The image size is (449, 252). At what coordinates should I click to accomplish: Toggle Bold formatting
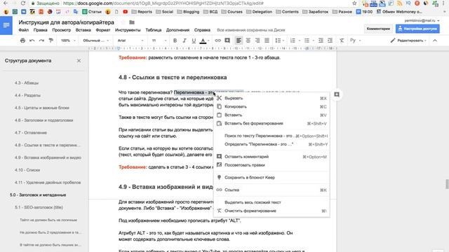click(175, 41)
